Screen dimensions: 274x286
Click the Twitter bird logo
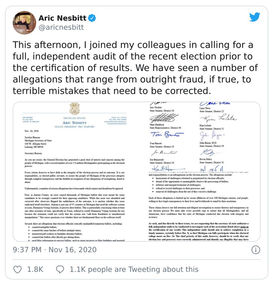pos(254,18)
